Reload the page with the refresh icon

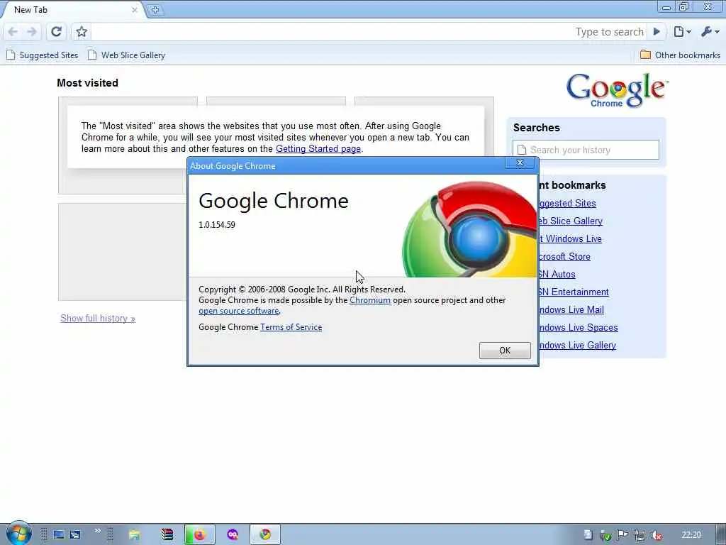[56, 31]
